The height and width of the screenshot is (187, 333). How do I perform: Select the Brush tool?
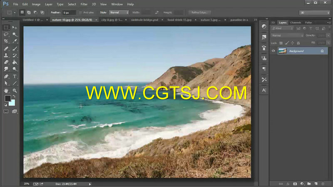click(x=15, y=49)
